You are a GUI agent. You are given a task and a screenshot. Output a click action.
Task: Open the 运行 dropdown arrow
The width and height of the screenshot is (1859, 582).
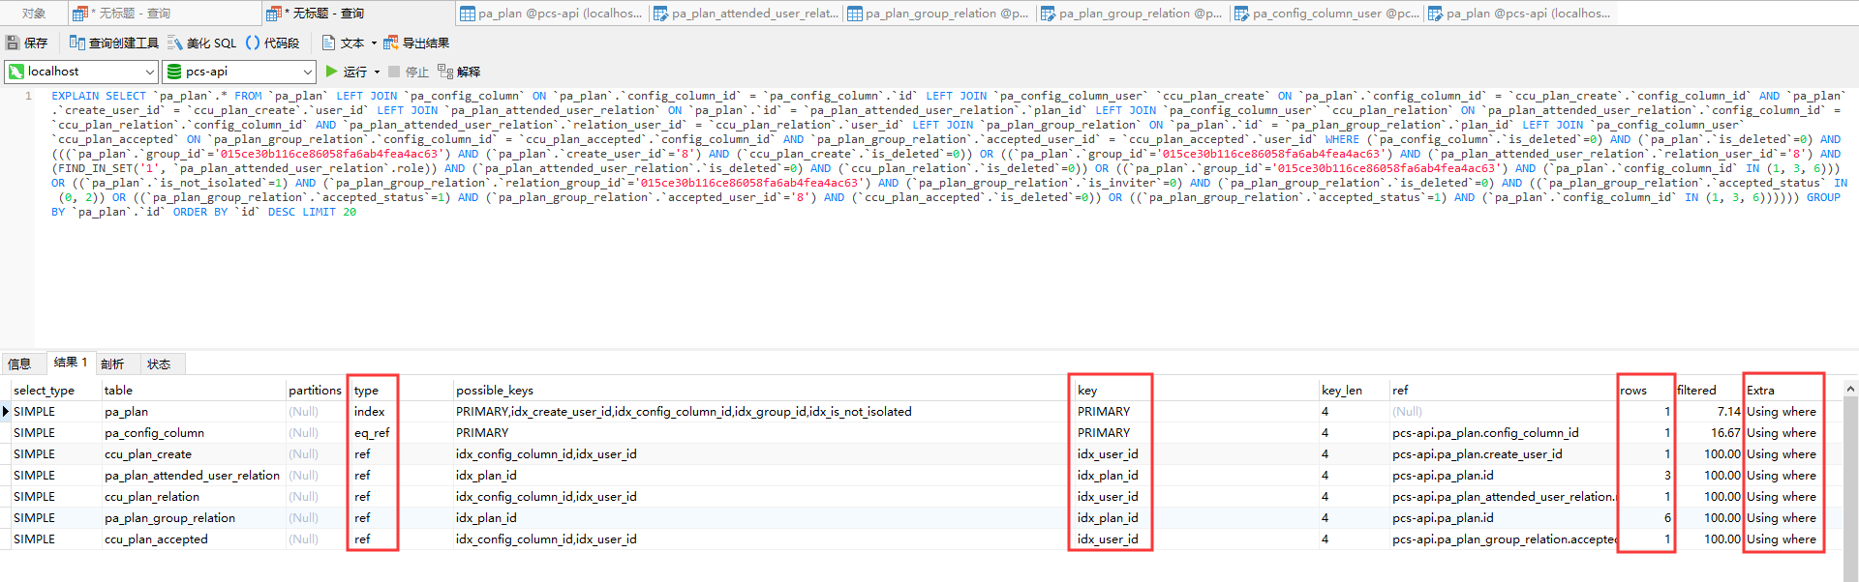click(377, 72)
